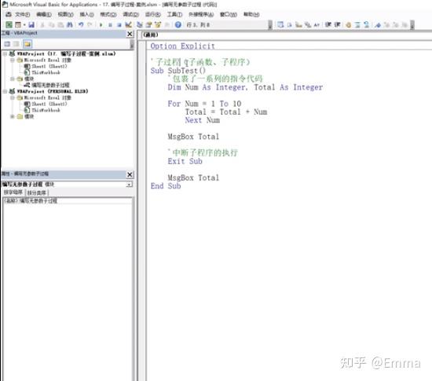Toggle Design Mode with the ruler-triangle icon

click(x=128, y=25)
